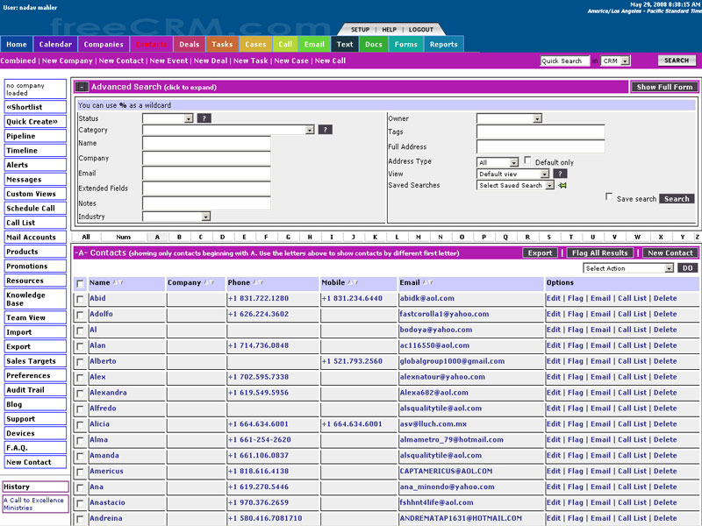
Task: Click the LOGOUT link at the top
Action: point(421,30)
